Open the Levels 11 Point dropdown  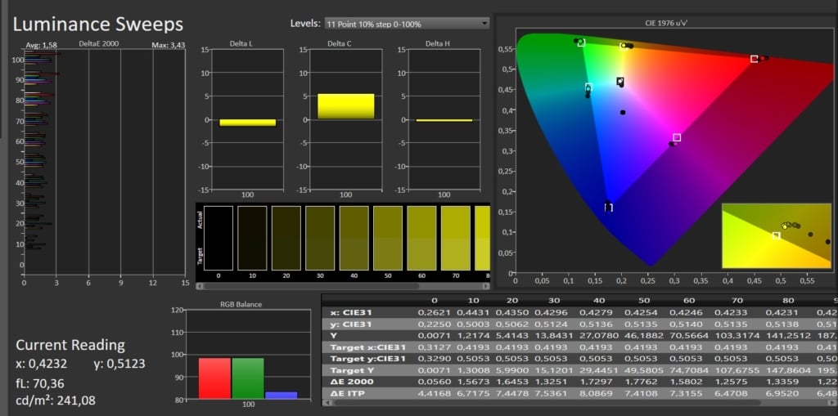407,24
